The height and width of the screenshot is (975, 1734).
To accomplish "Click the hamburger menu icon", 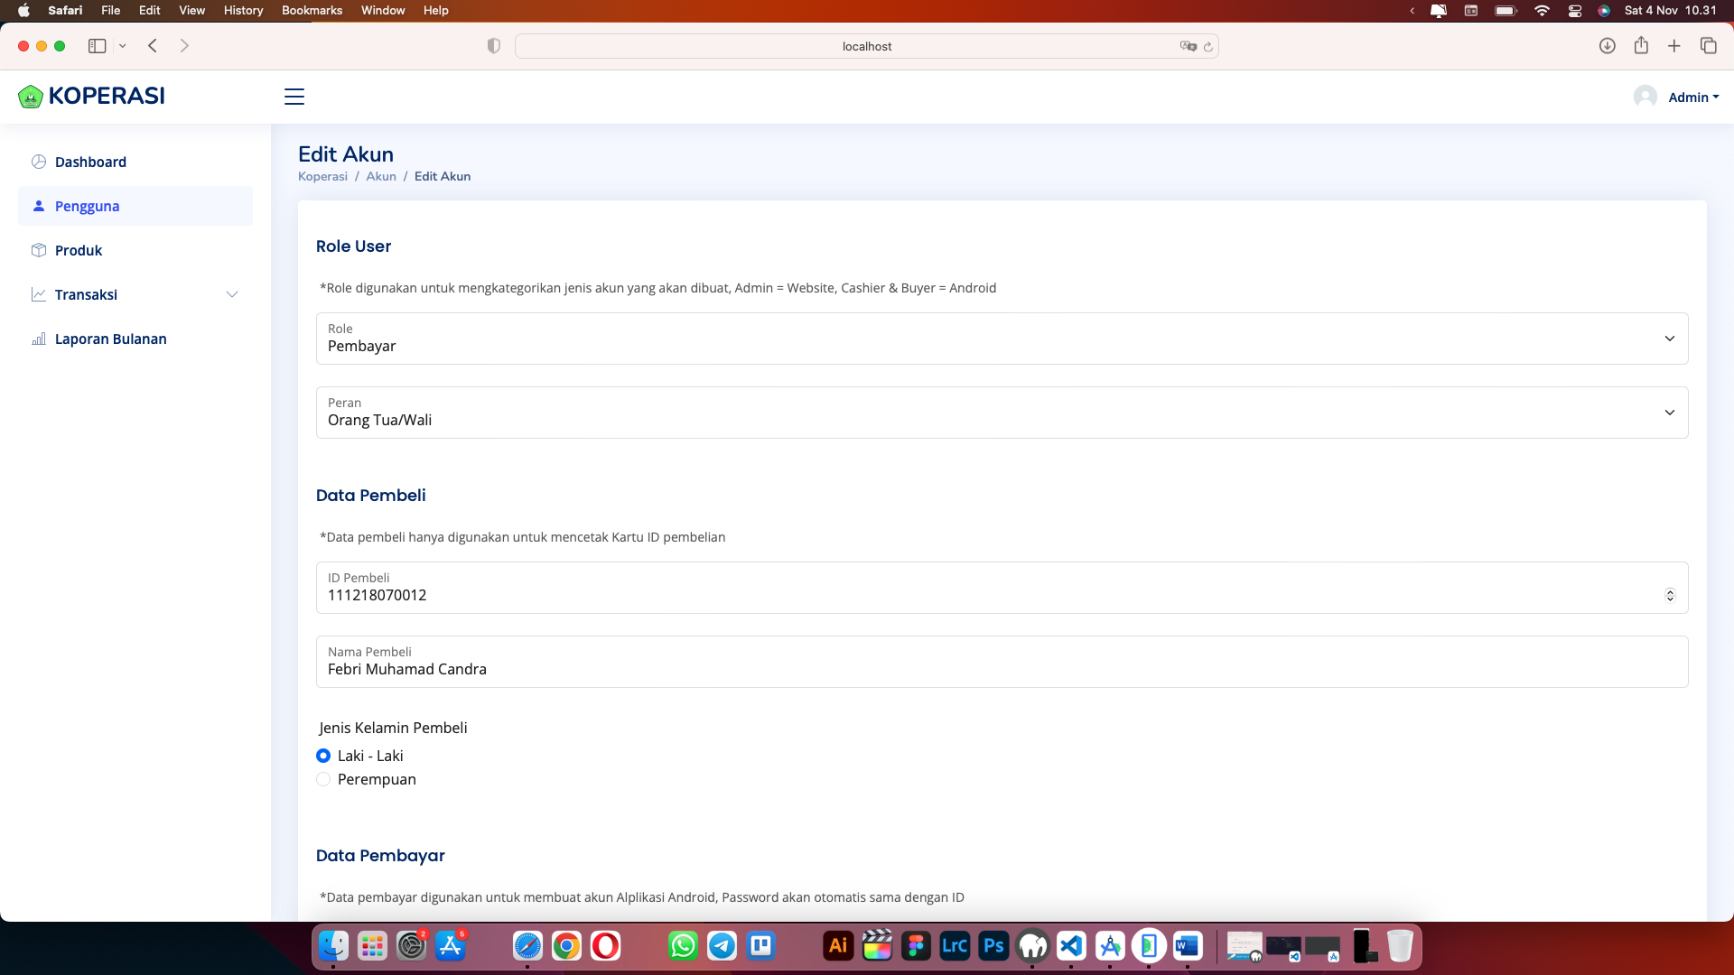I will tap(294, 97).
